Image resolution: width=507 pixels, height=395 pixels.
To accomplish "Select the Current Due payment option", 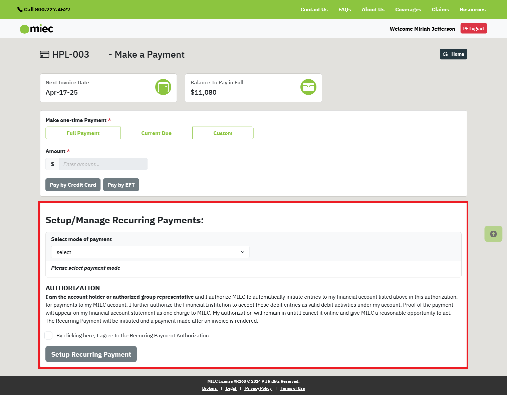I will tap(156, 133).
